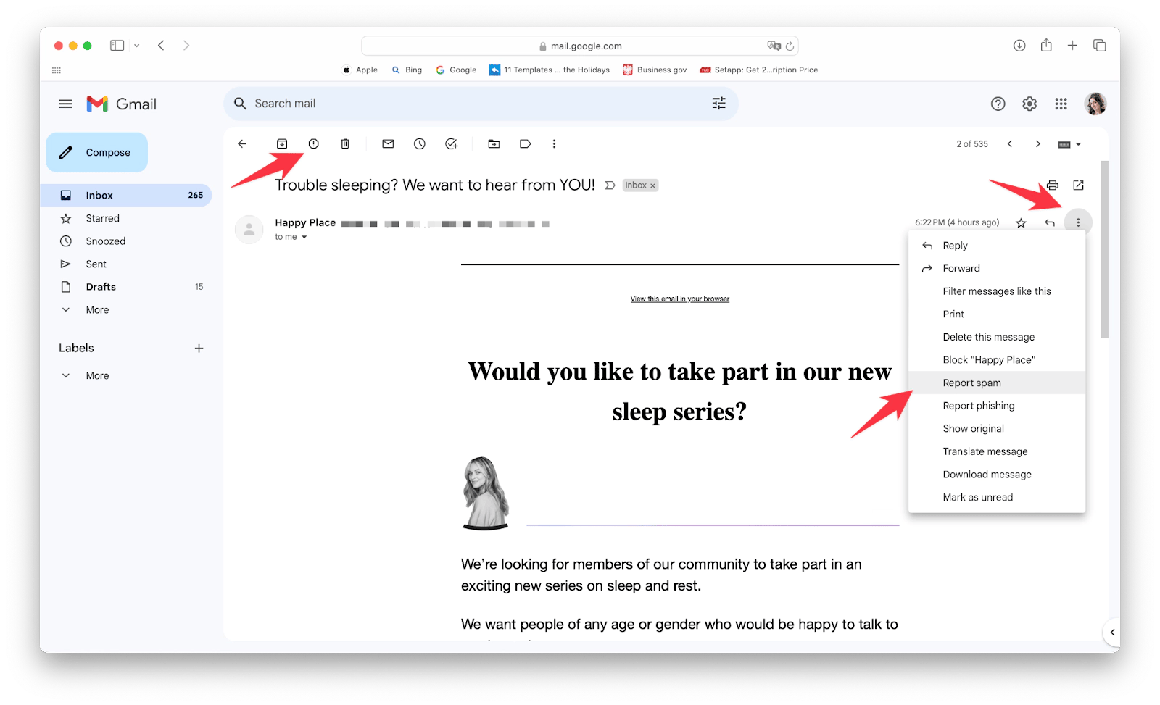Image resolution: width=1160 pixels, height=705 pixels.
Task: Open Gmail settings gear
Action: (x=1029, y=104)
